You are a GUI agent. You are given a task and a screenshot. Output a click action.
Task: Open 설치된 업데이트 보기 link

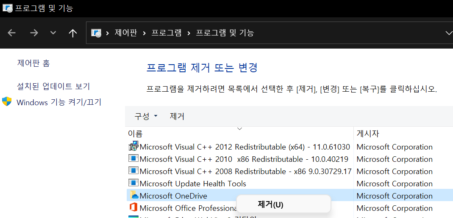53,86
